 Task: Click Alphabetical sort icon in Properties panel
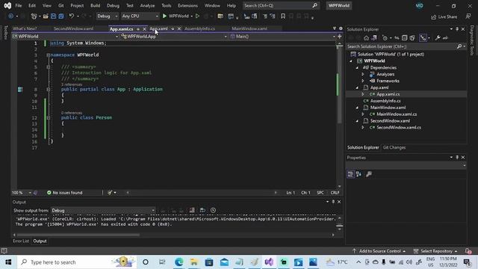pos(358,174)
